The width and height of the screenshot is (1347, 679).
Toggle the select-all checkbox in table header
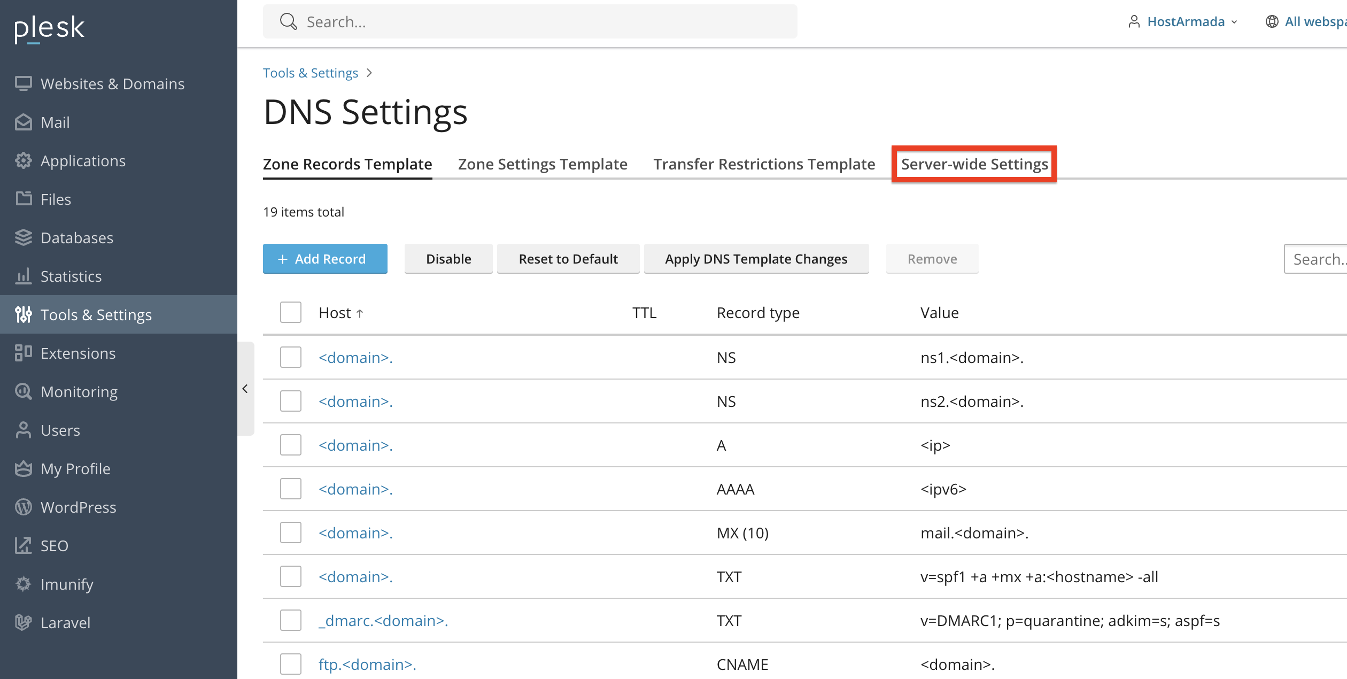[291, 312]
